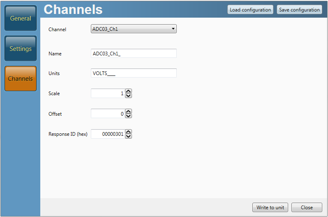Viewport: 328px width, 217px height.
Task: Click the Response ID hex field
Action: (x=107, y=134)
